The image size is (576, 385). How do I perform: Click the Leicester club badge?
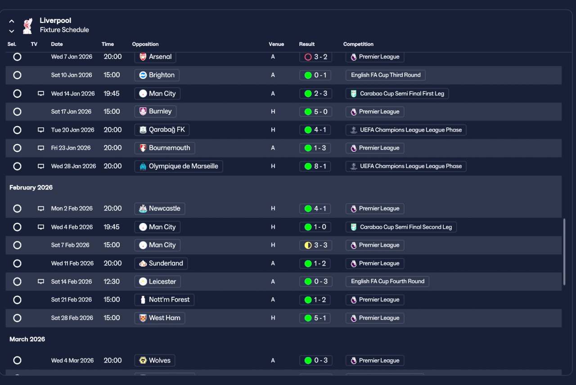[x=143, y=281]
